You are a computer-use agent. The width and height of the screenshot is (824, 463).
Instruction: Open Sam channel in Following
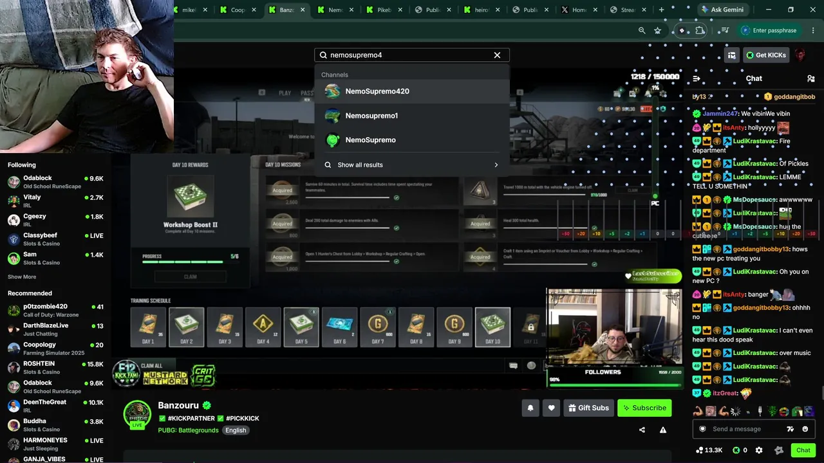pyautogui.click(x=55, y=258)
